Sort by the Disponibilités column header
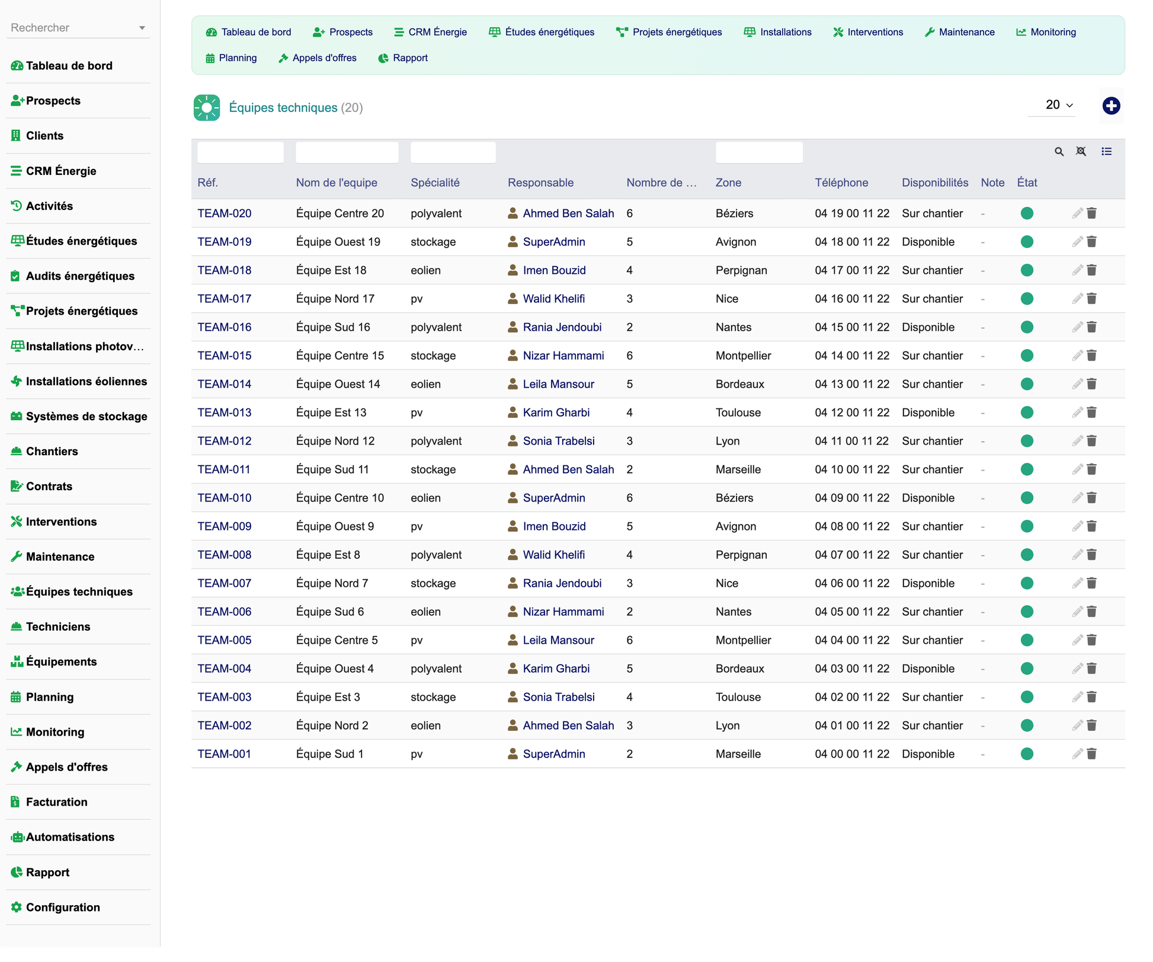 935,183
